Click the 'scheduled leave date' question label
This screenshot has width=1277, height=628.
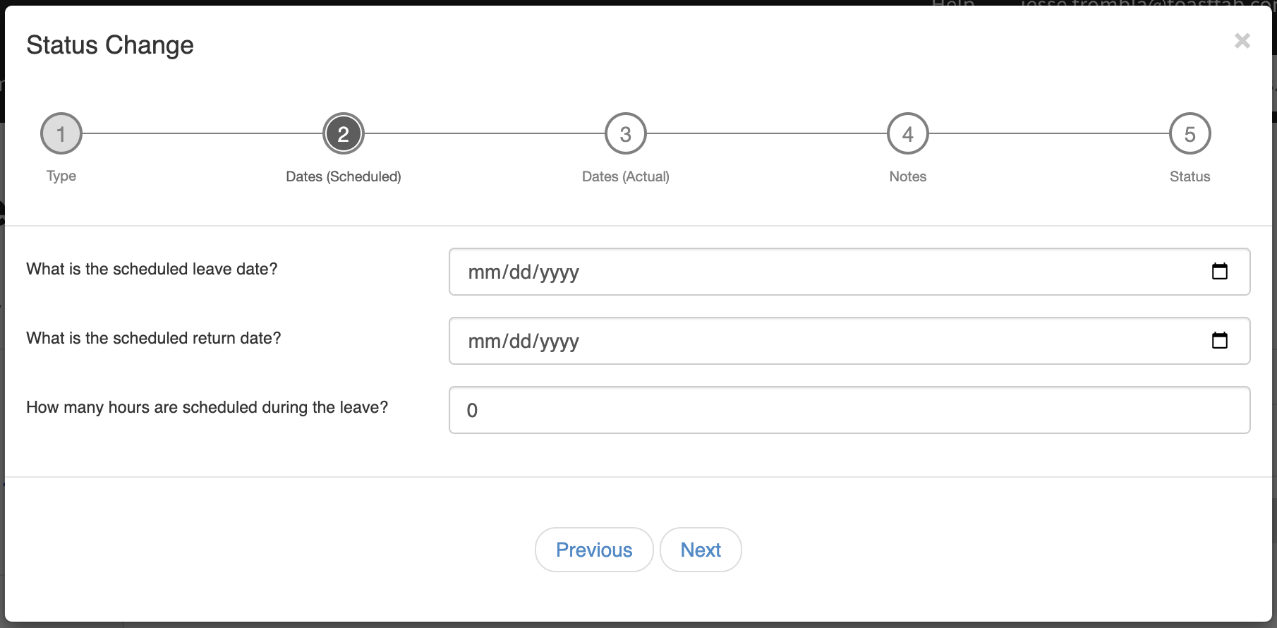(152, 269)
